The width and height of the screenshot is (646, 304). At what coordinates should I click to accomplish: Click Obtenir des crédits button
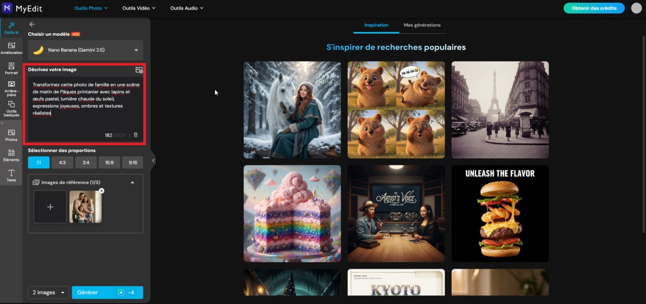(594, 8)
